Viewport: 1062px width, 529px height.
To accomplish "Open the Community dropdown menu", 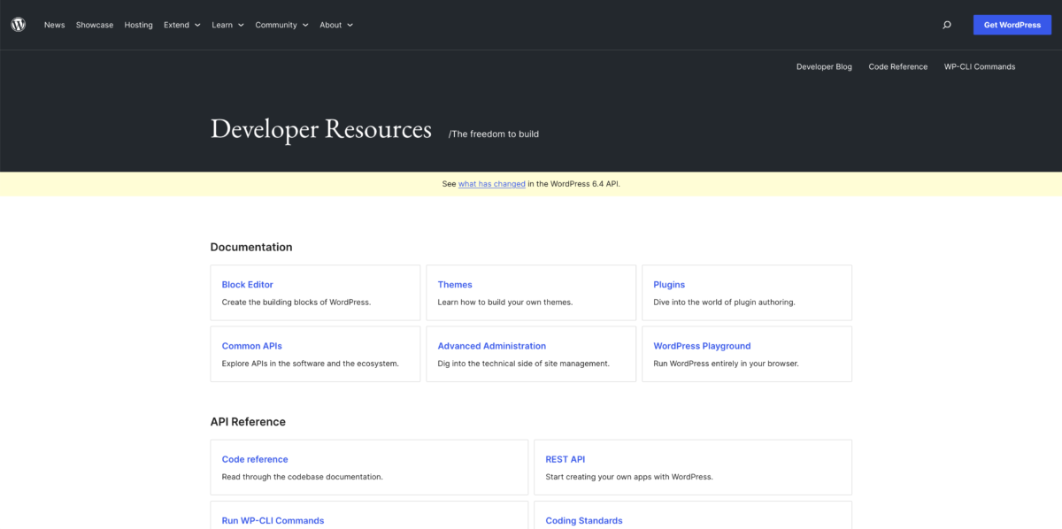I will pos(281,25).
